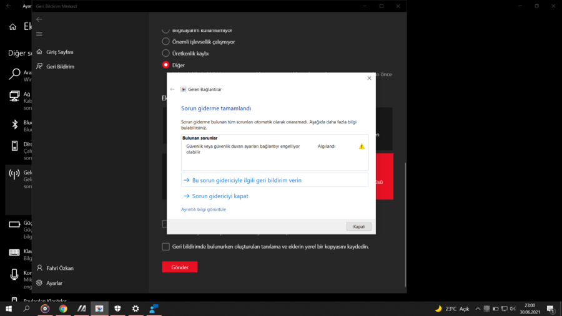Screen dimensions: 562x316
Task: Click Sorun gidericiyi kapat option
Action: (x=220, y=196)
